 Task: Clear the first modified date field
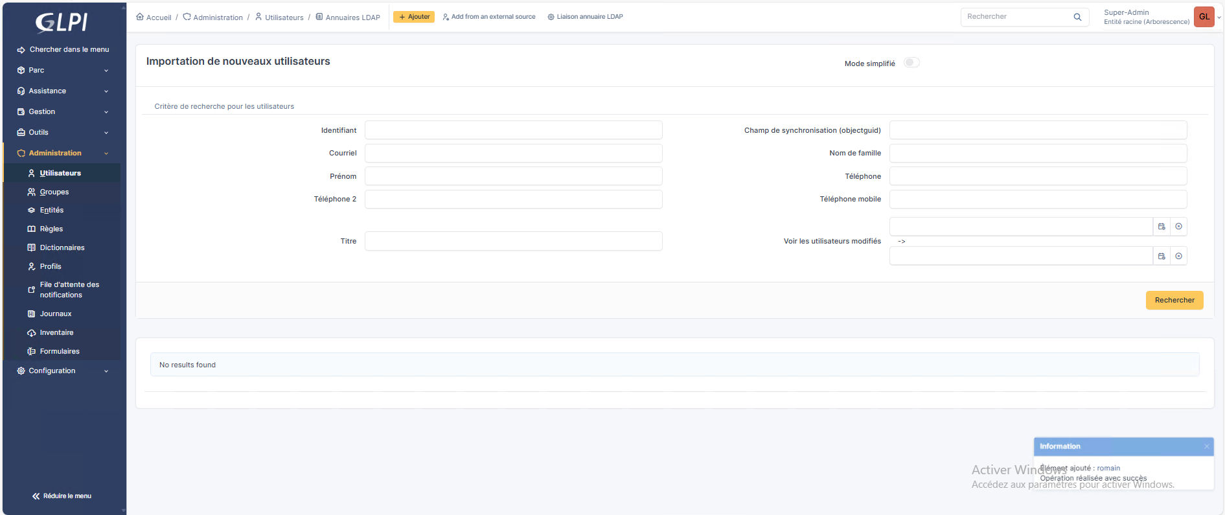[1178, 227]
